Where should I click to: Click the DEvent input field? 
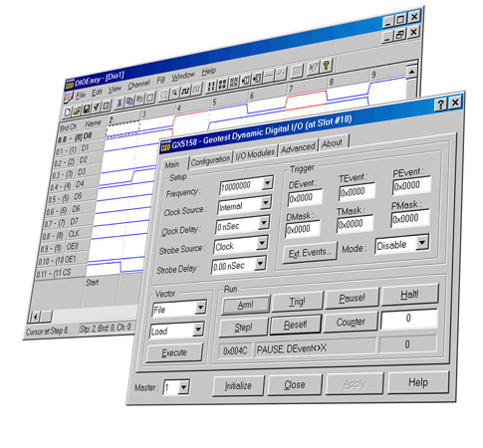point(305,198)
